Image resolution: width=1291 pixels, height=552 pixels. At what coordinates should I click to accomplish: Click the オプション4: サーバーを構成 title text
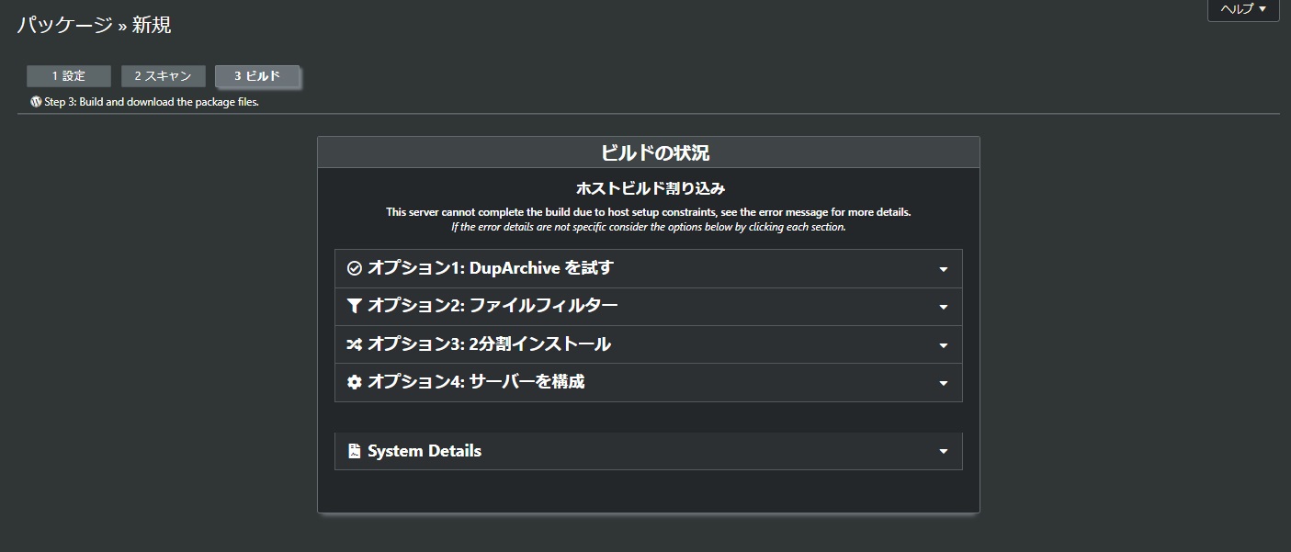click(x=476, y=382)
